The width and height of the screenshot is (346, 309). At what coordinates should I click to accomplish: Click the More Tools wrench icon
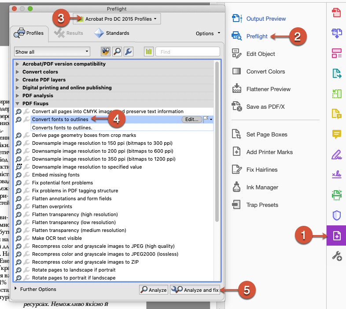point(337,256)
